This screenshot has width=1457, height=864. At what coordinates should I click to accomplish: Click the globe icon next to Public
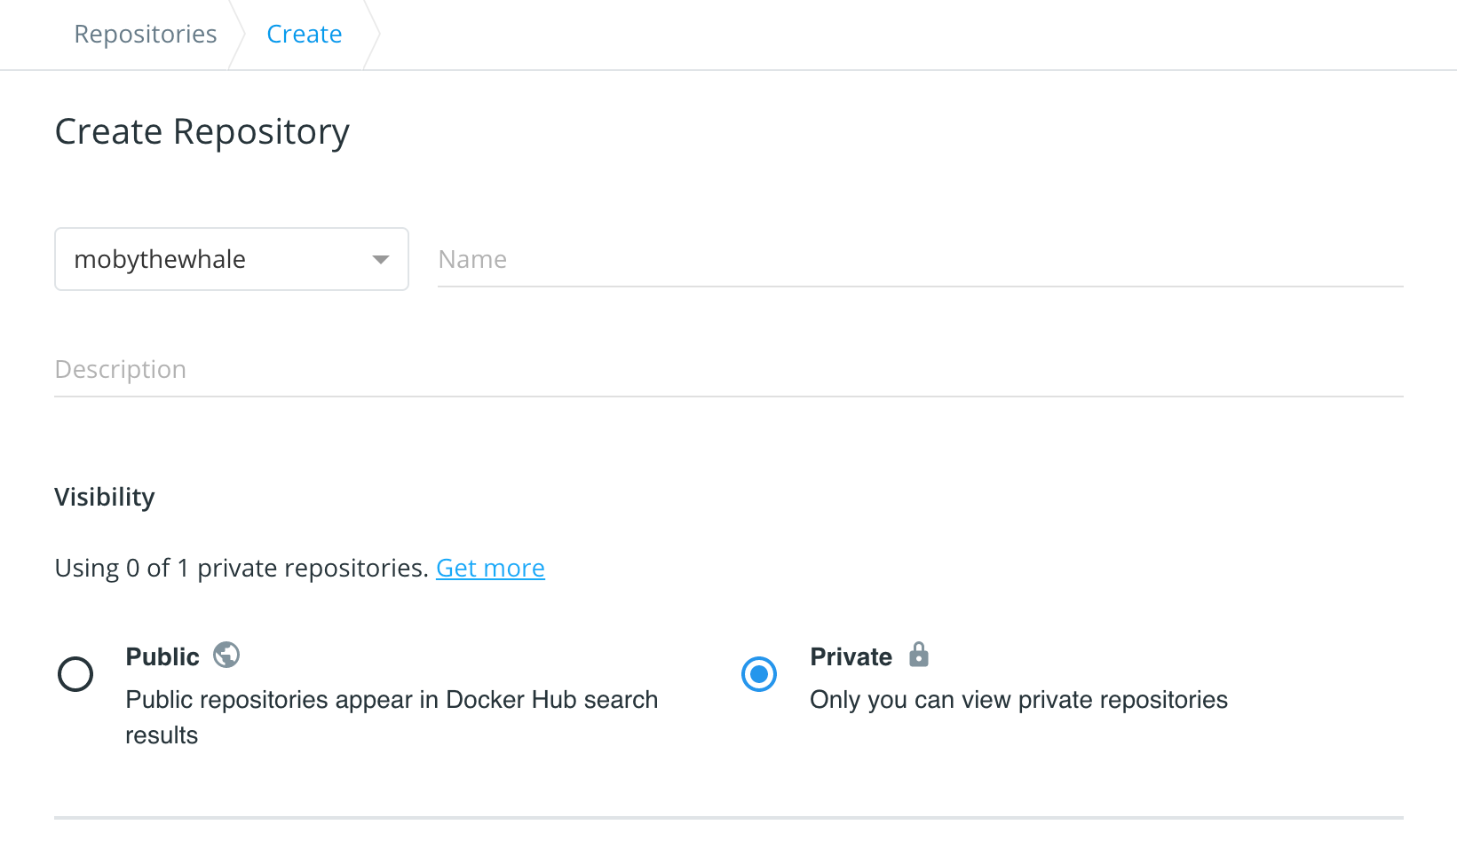click(226, 655)
